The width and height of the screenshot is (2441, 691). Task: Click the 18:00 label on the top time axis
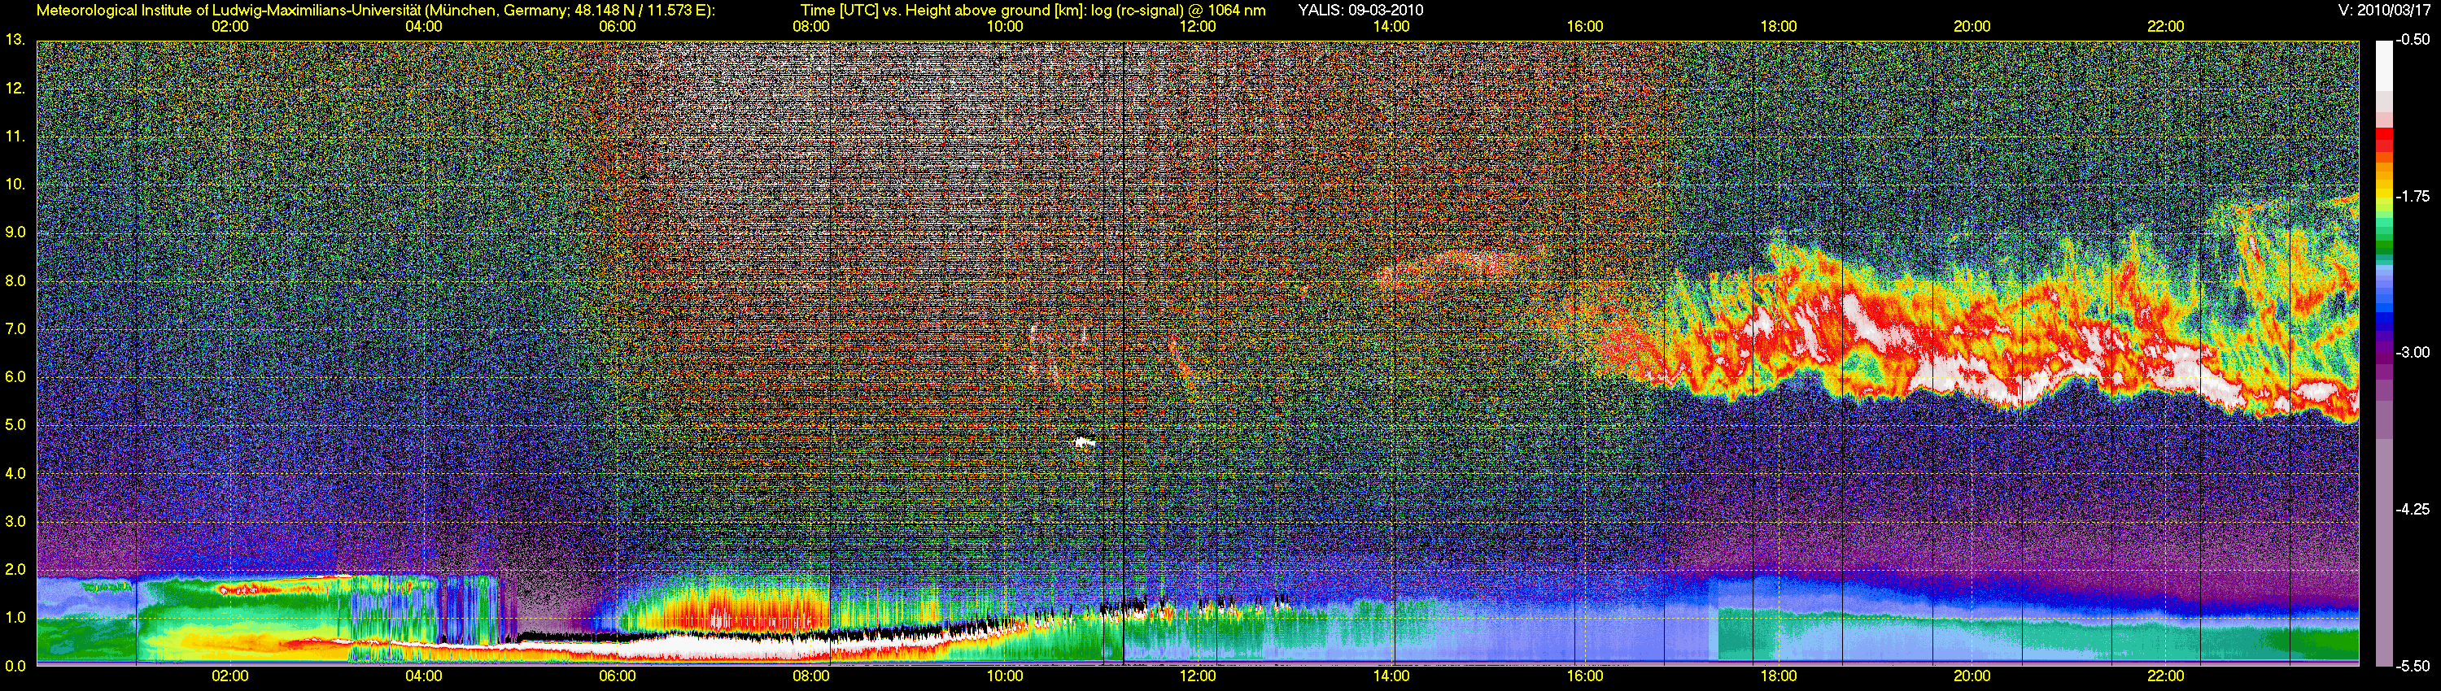[x=1779, y=27]
